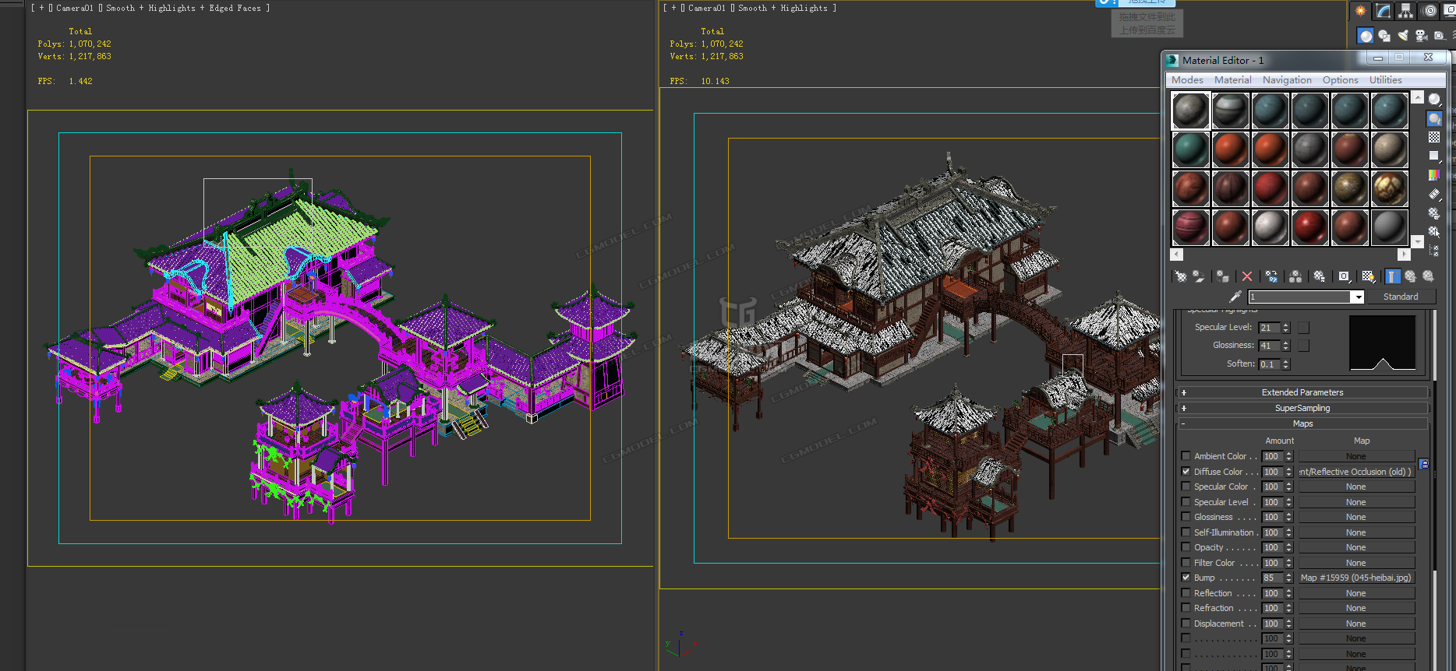Viewport: 1456px width, 671px height.
Task: Select the Geometry category sphere icon
Action: pos(1366,36)
